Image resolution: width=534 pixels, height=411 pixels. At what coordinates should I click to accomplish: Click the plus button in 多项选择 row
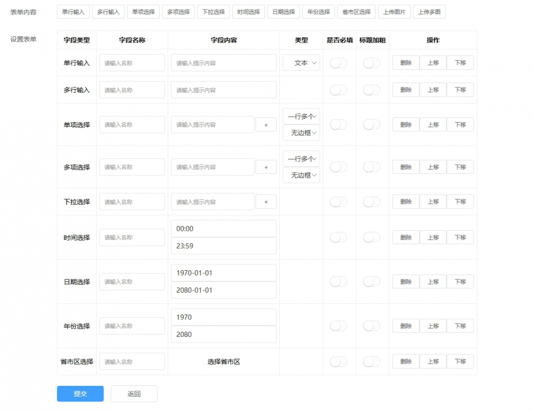(266, 167)
